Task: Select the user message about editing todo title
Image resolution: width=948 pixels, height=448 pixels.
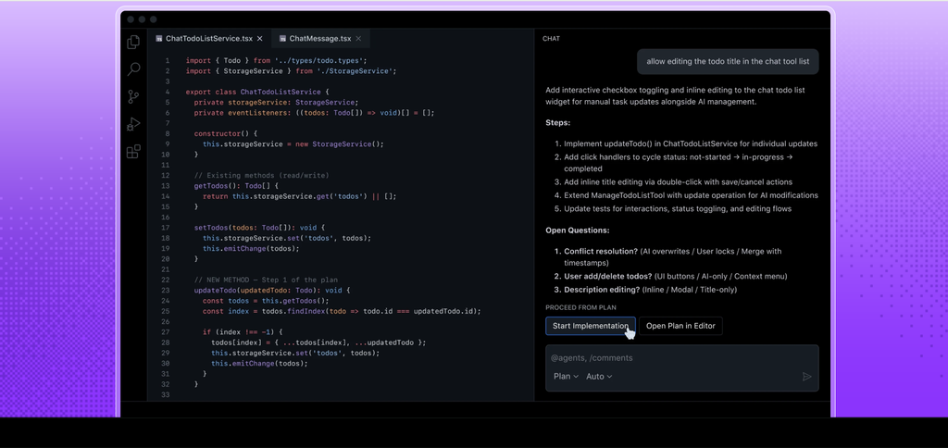Action: click(728, 62)
